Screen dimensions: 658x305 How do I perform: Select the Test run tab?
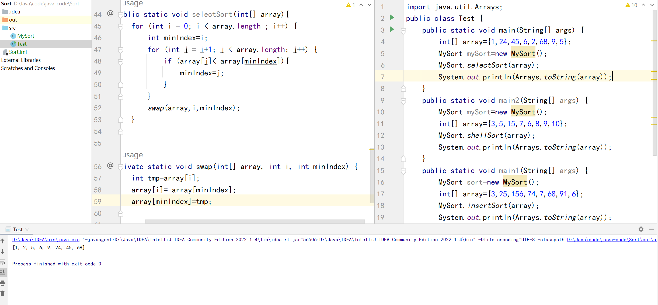pos(18,229)
